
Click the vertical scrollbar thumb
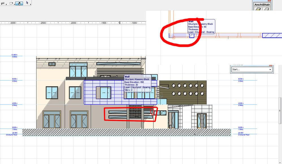coord(280,110)
